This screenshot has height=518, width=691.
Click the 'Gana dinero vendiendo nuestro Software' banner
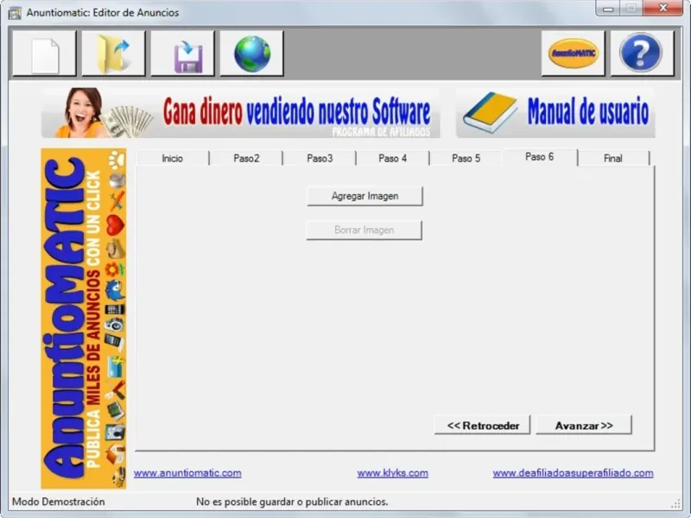pos(241,113)
